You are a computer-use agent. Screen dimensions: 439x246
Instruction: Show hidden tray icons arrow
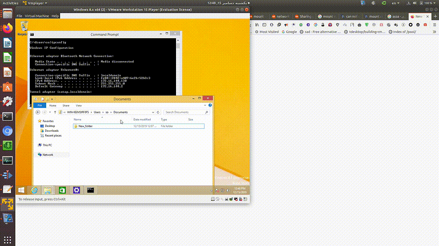coord(212,191)
